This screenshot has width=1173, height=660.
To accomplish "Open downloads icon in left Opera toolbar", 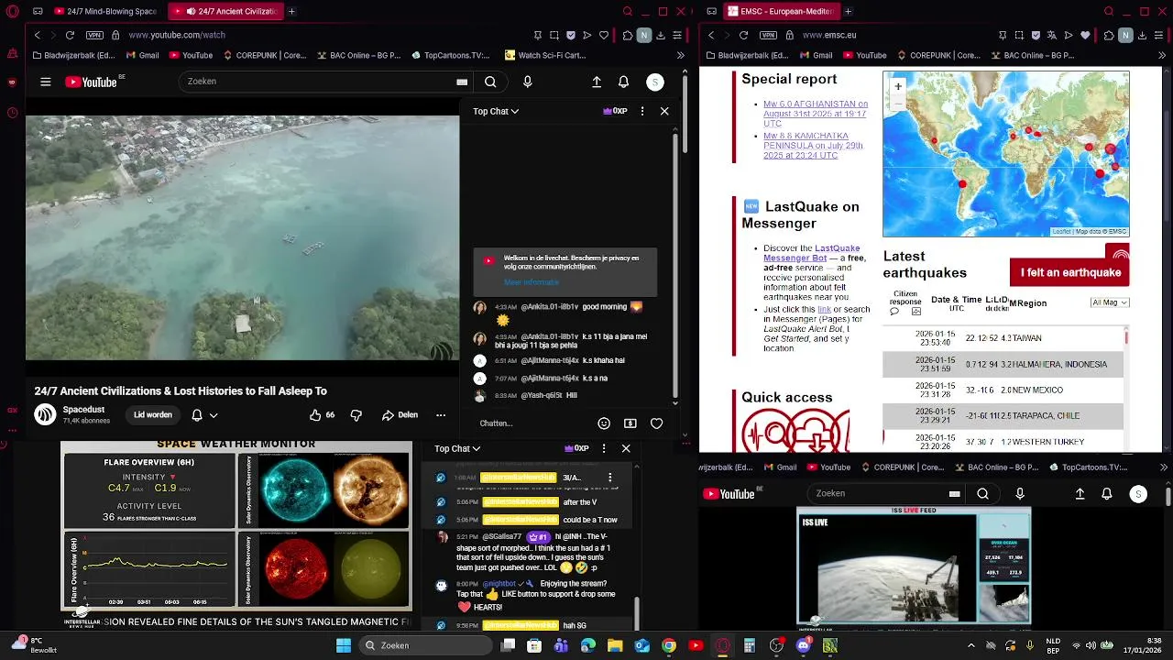I will pos(661,35).
